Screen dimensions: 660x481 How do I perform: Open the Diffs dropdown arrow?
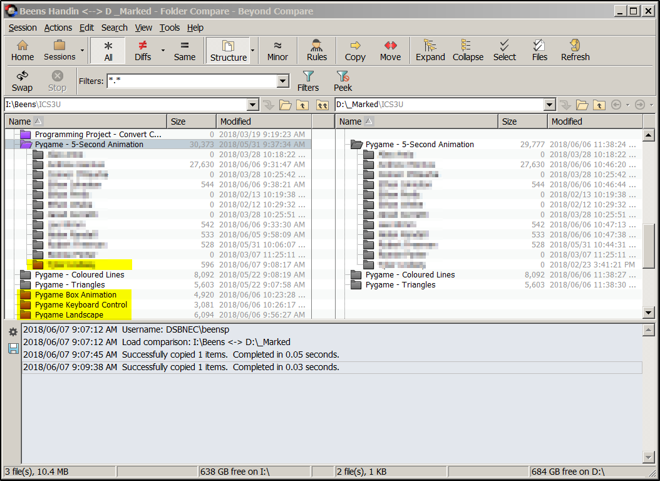pos(163,51)
